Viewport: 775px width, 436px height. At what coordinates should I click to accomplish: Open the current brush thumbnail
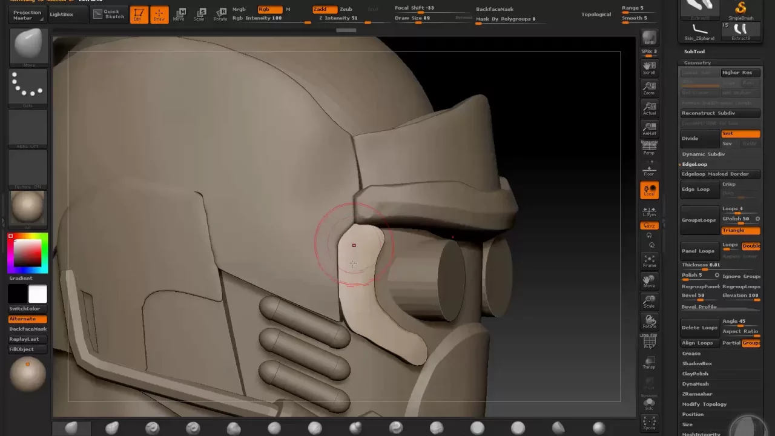click(28, 47)
